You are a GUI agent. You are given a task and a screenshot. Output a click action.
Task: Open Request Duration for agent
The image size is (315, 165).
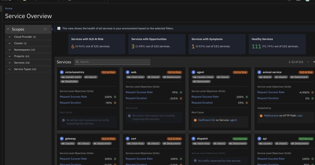[202, 103]
